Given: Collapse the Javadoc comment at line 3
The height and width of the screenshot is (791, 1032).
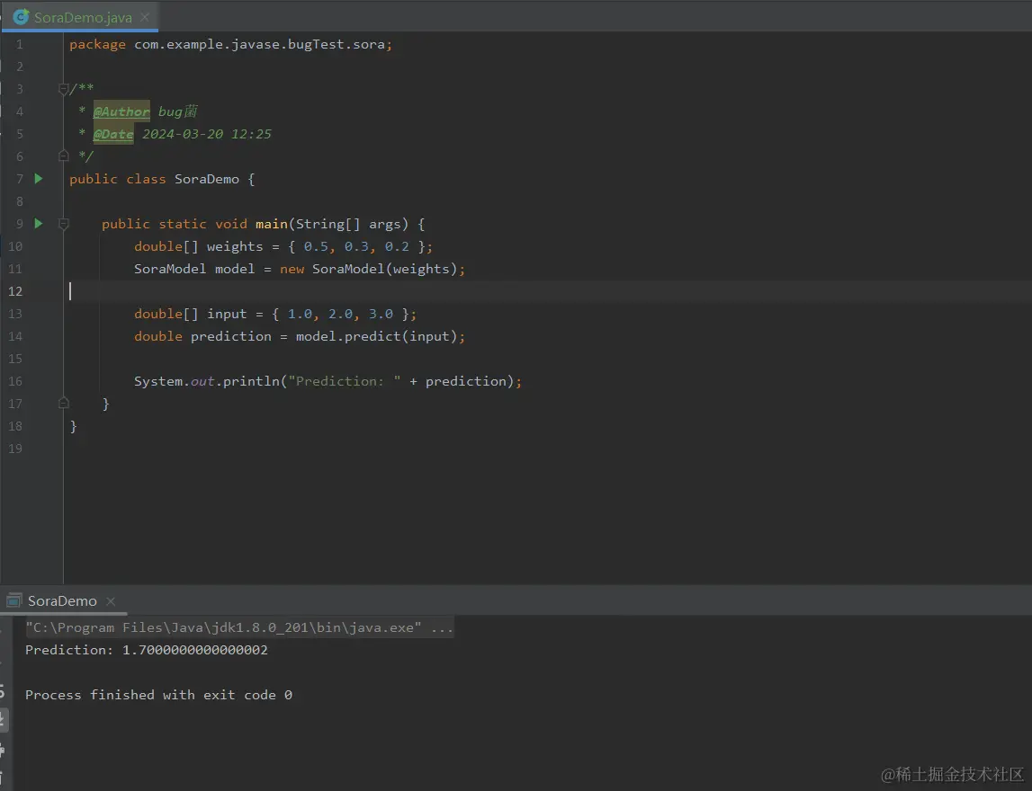Looking at the screenshot, I should click(63, 89).
